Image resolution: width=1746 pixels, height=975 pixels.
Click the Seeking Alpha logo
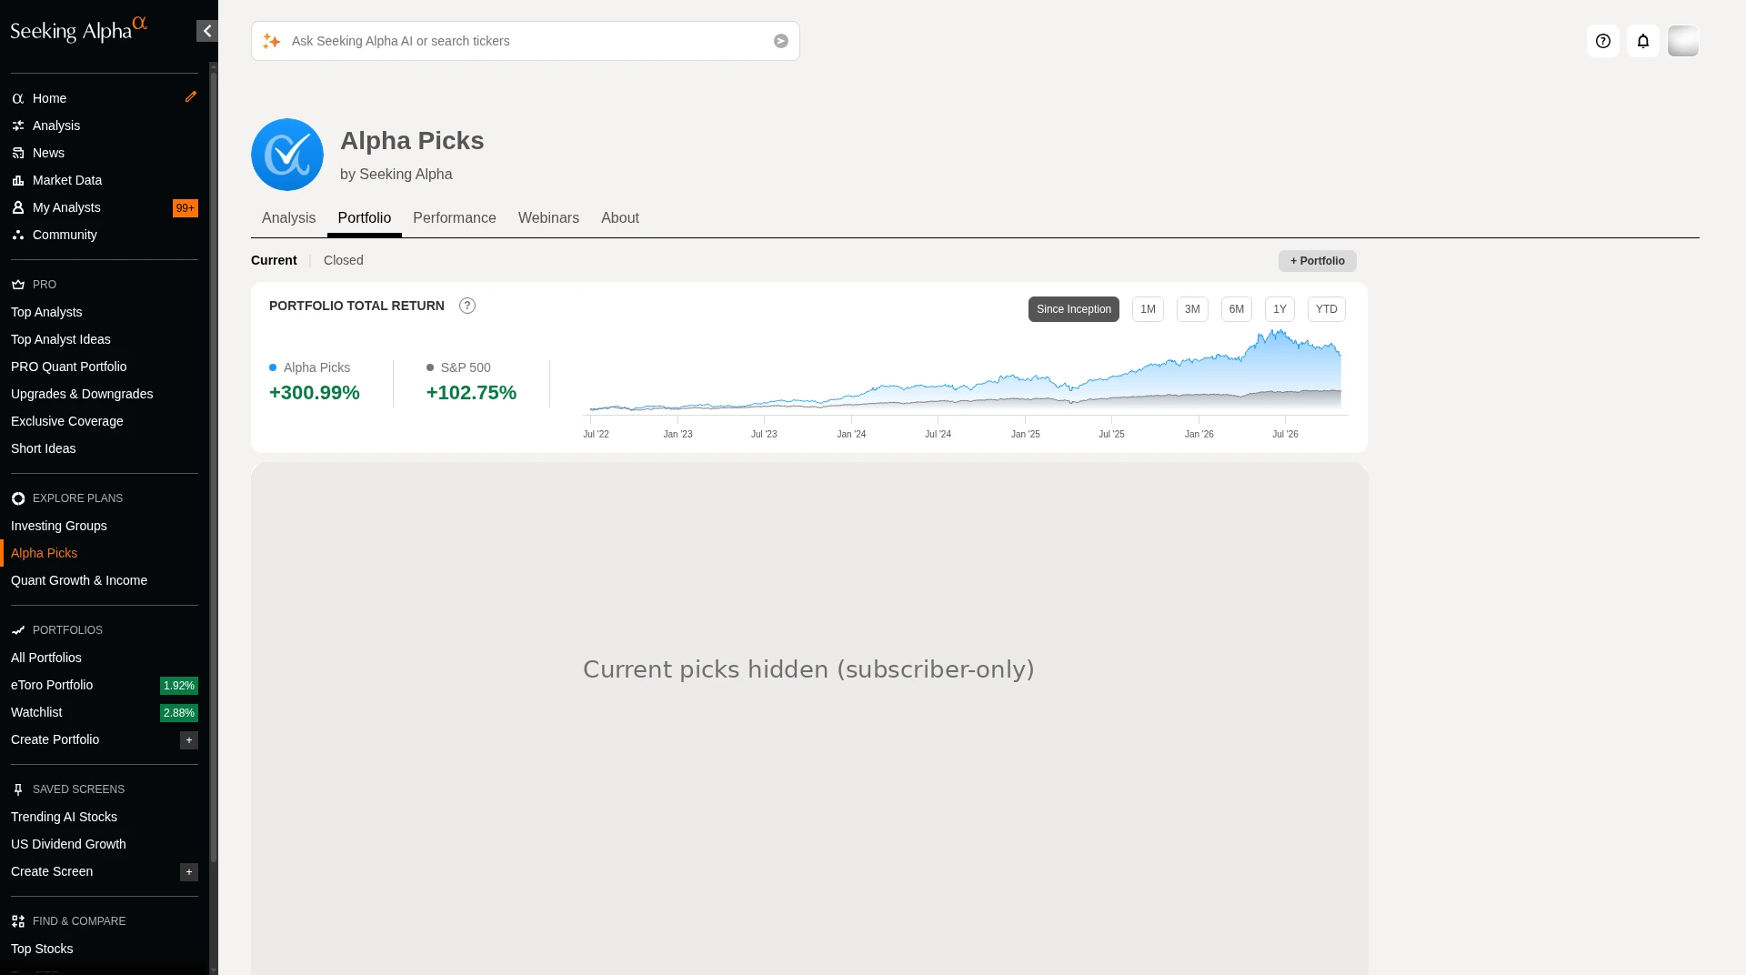click(78, 30)
